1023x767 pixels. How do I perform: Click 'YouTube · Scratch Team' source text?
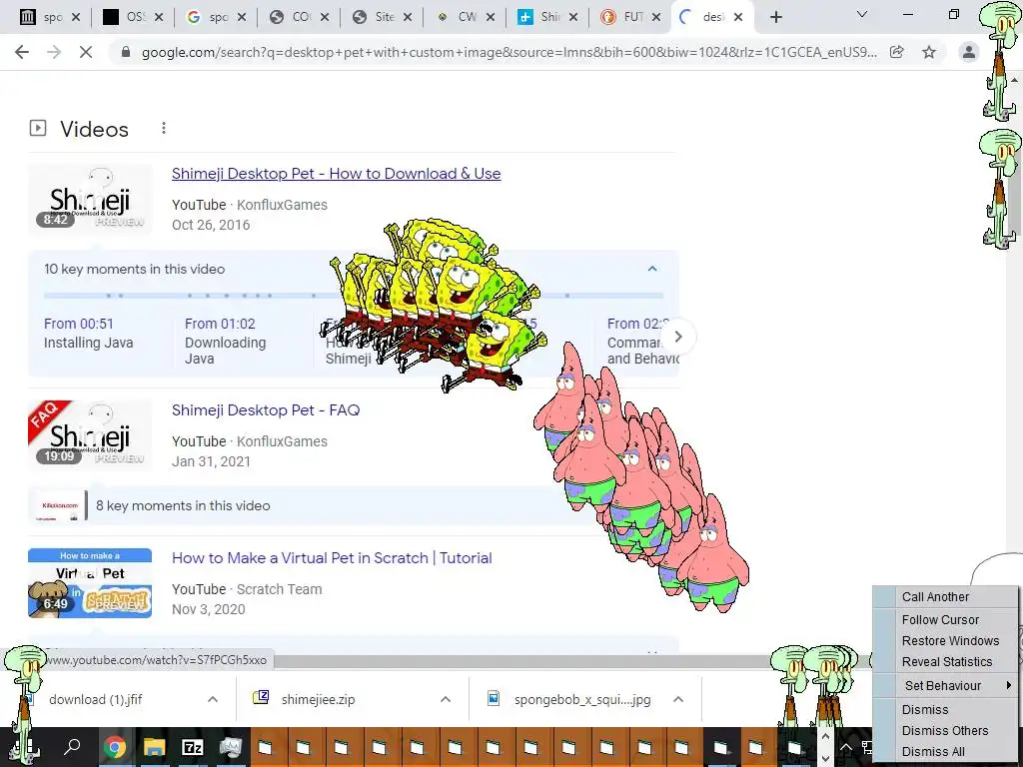click(247, 589)
